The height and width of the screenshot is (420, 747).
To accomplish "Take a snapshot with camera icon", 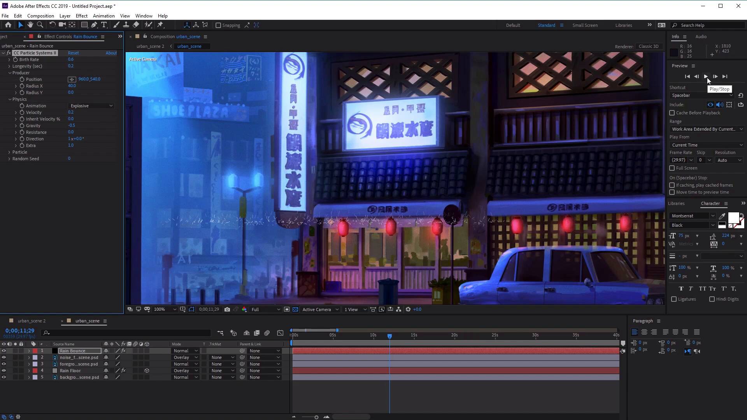I will pos(227,310).
